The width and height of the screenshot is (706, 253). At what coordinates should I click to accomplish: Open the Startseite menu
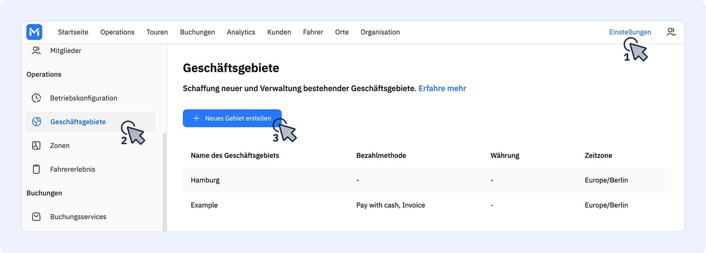pos(73,32)
